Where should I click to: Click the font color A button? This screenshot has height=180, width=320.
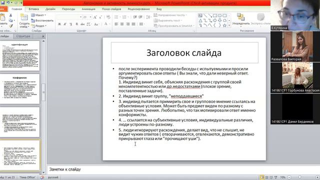(105, 24)
